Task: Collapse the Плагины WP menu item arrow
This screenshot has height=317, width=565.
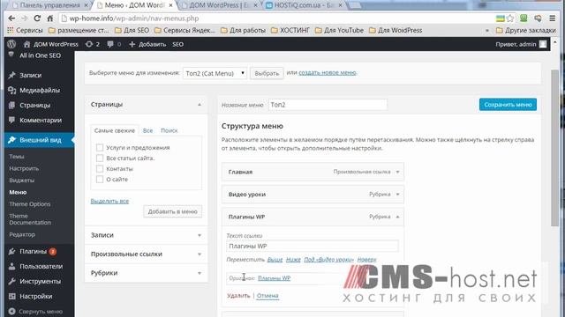Action: pos(397,217)
